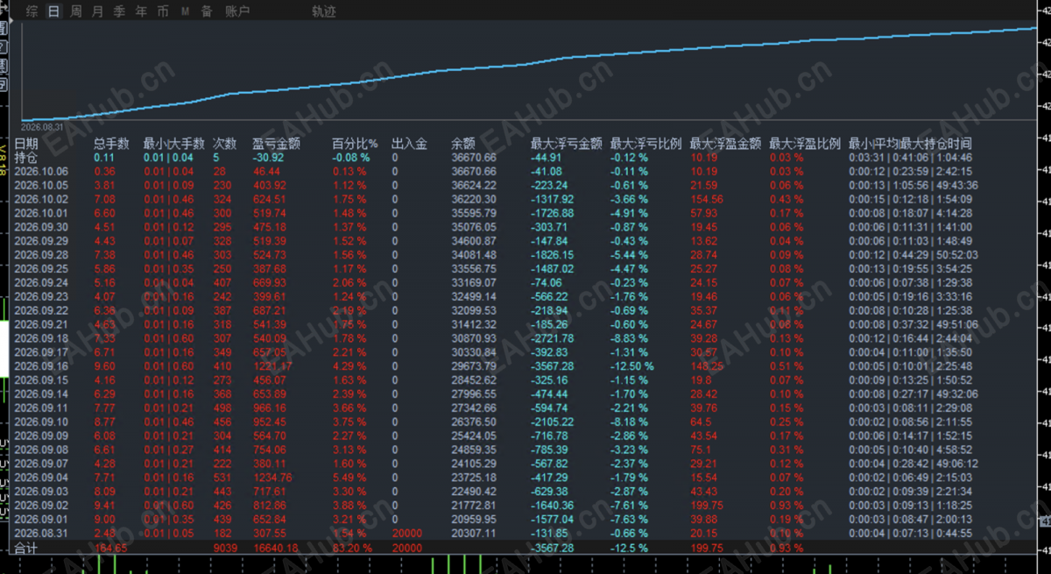The image size is (1051, 574).
Task: Open the 周 weekly tab
Action: coord(75,11)
